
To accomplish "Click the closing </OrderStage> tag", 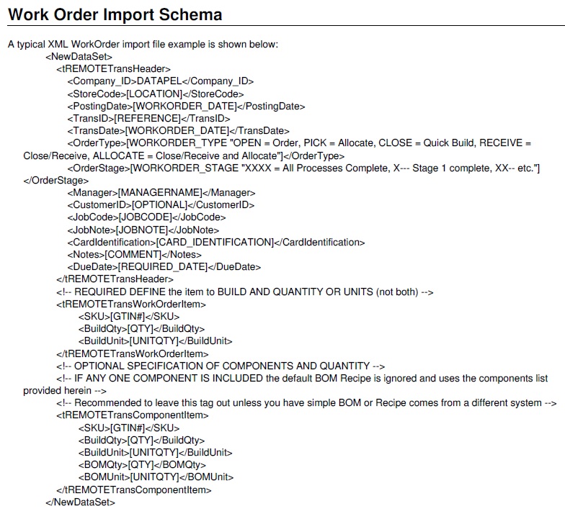I will click(x=56, y=180).
